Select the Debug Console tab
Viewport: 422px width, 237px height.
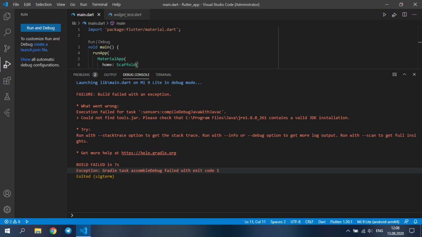[136, 74]
